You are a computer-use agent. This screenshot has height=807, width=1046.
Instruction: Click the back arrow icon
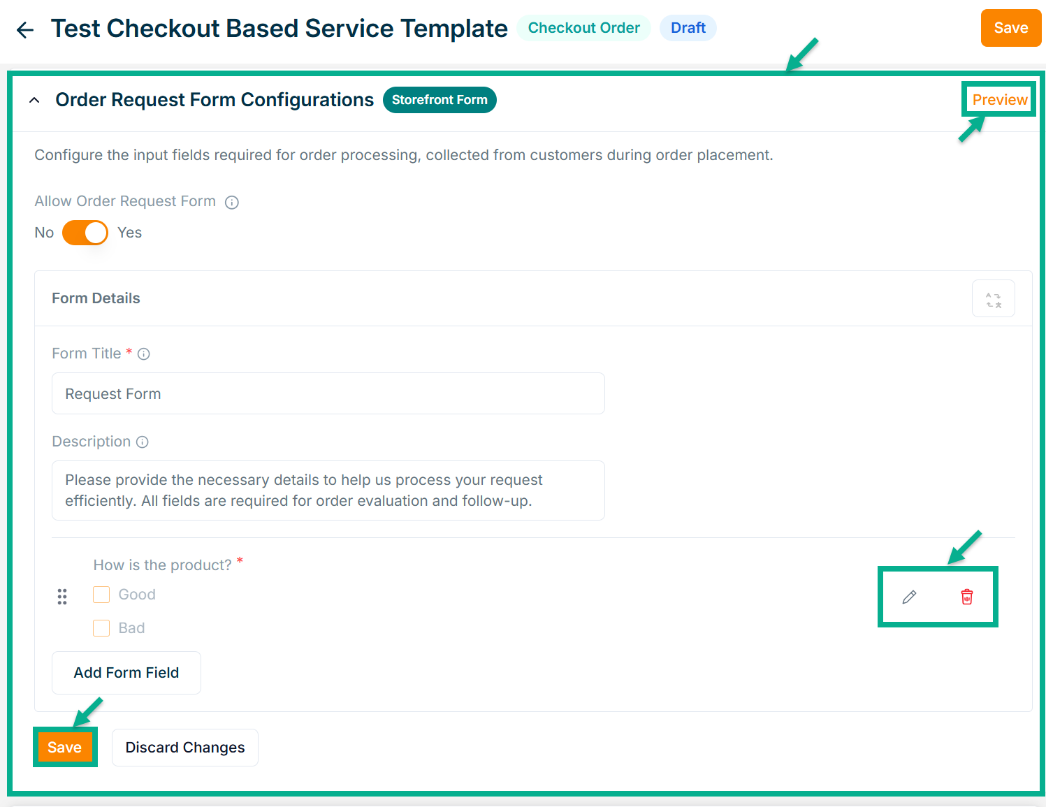(25, 30)
